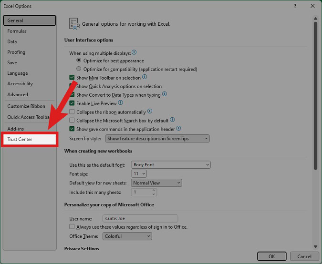The image size is (322, 264).
Task: Select the General category
Action: click(30, 20)
